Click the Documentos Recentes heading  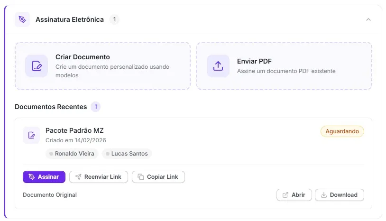(51, 107)
